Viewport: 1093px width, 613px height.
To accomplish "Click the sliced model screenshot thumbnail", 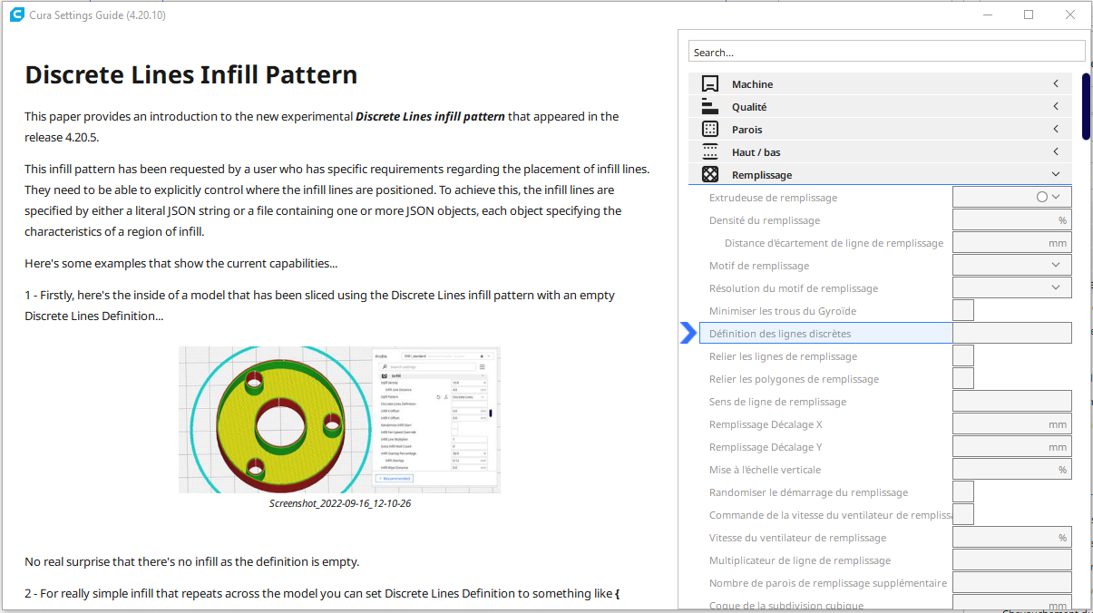I will (x=339, y=420).
